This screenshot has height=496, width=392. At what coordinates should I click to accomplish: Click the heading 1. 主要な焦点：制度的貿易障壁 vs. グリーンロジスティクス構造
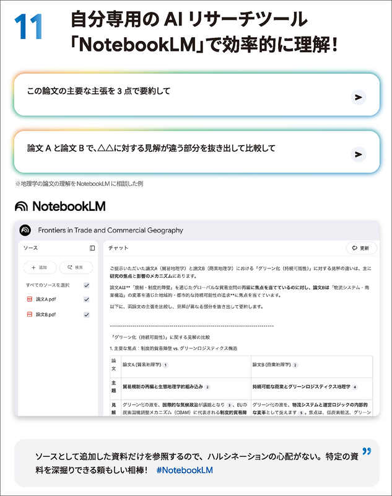(173, 348)
